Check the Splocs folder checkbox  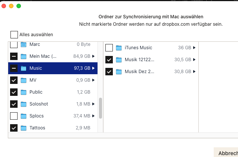point(14,116)
